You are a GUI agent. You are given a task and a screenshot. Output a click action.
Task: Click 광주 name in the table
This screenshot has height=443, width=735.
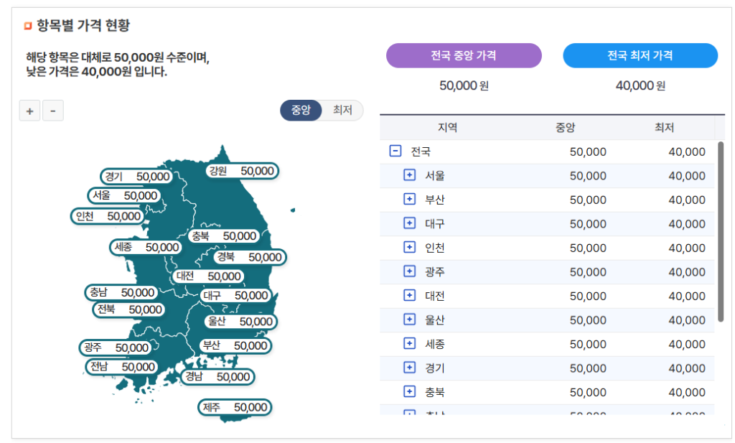pyautogui.click(x=434, y=272)
